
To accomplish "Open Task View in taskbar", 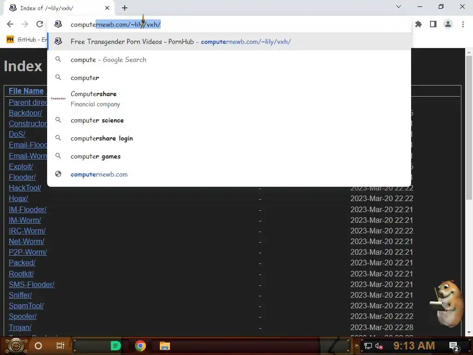I will pyautogui.click(x=61, y=346).
